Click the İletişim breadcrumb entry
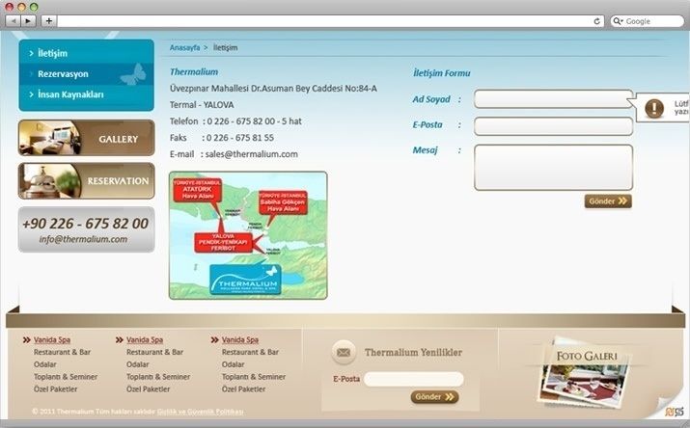690x428 pixels. pyautogui.click(x=225, y=47)
